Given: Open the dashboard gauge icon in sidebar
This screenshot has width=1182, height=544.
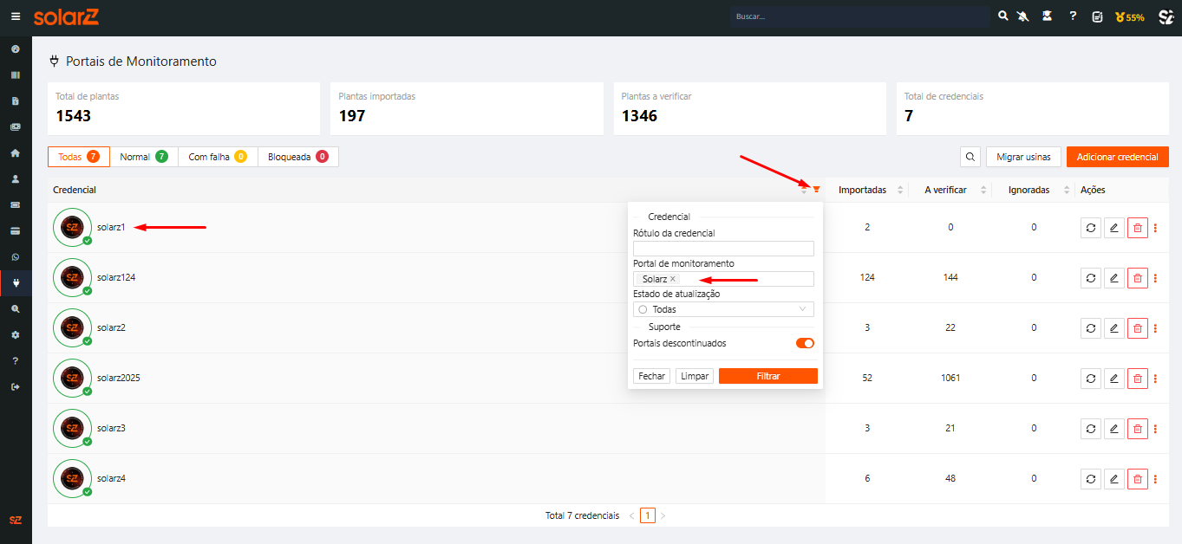Looking at the screenshot, I should 16,49.
